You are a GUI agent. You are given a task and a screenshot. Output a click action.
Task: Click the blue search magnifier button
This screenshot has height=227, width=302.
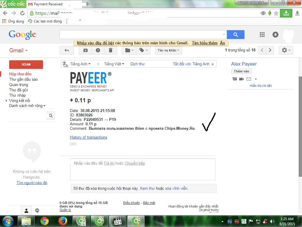coord(236,35)
